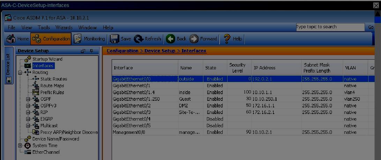The width and height of the screenshot is (381, 160).
Task: Close the ASA-C-DeviceSetup-Interfaces window
Action: pyautogui.click(x=376, y=6)
